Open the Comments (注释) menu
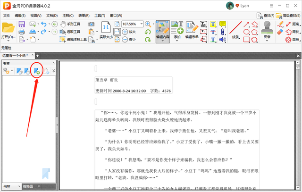 point(67,15)
